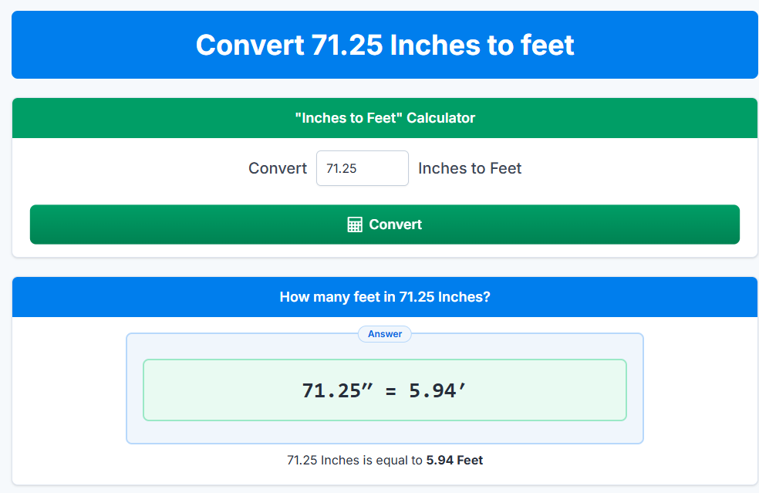Click the result text 71.25″ = 5.94′

coord(384,390)
